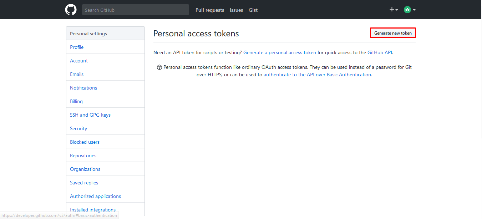Click the Search GitHub input field
The height and width of the screenshot is (219, 482).
point(136,9)
